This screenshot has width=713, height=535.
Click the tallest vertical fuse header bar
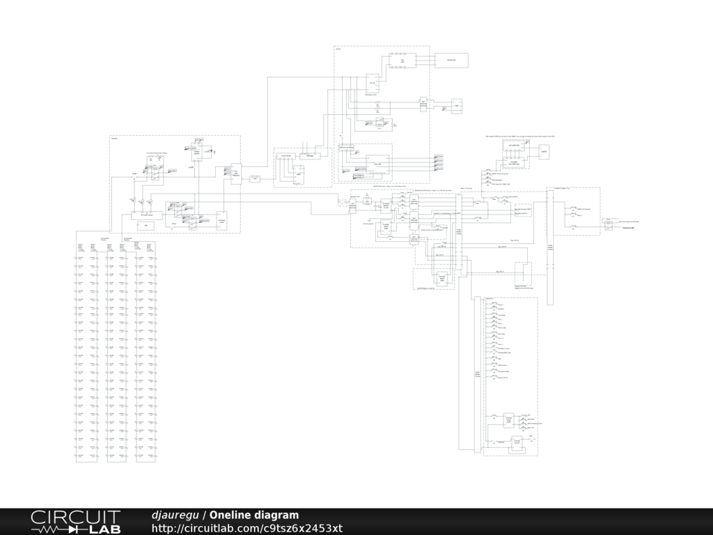(549, 247)
